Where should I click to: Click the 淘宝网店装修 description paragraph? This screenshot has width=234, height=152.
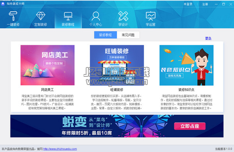(186, 102)
